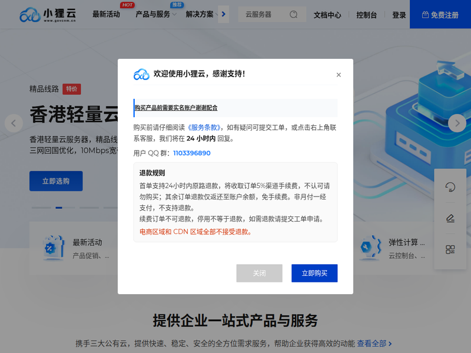471x353 pixels.
Task: Click QQ group number 1103396890
Action: coord(192,153)
